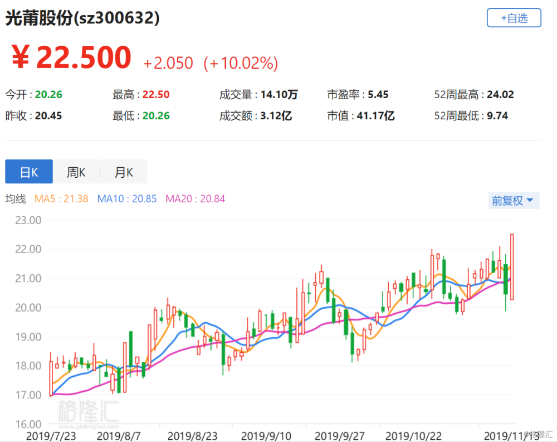
Task: Click the 2019/9/10 date axis label
Action: pos(266,436)
